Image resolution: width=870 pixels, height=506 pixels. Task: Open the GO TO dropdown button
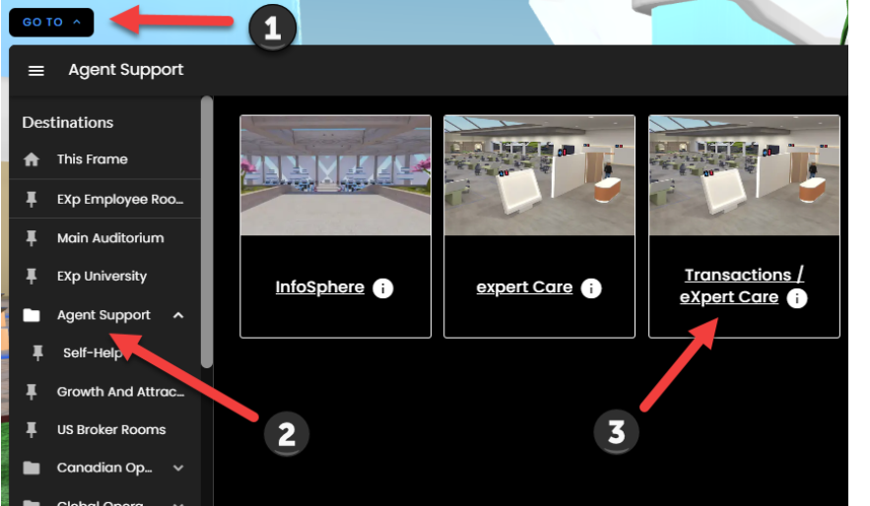(51, 23)
